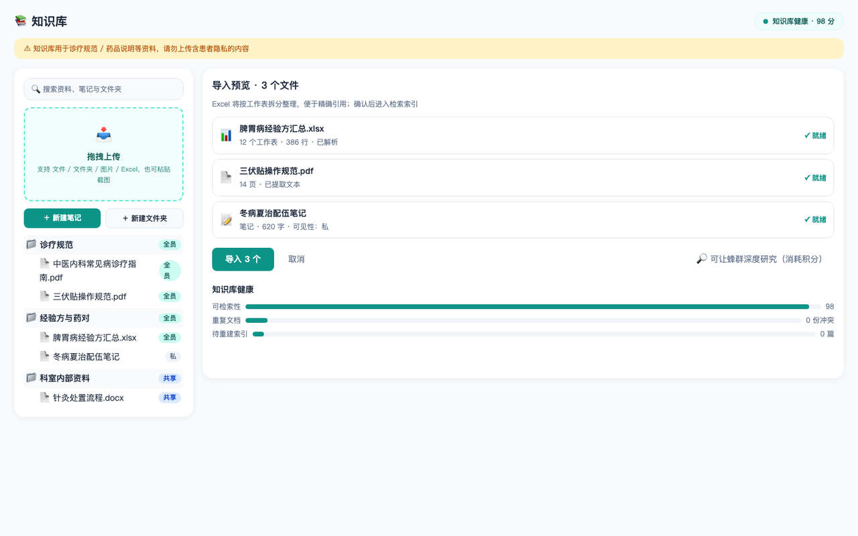Click the text 笔记 · 620 字 · 可见性：私
Image resolution: width=858 pixels, height=536 pixels.
284,227
